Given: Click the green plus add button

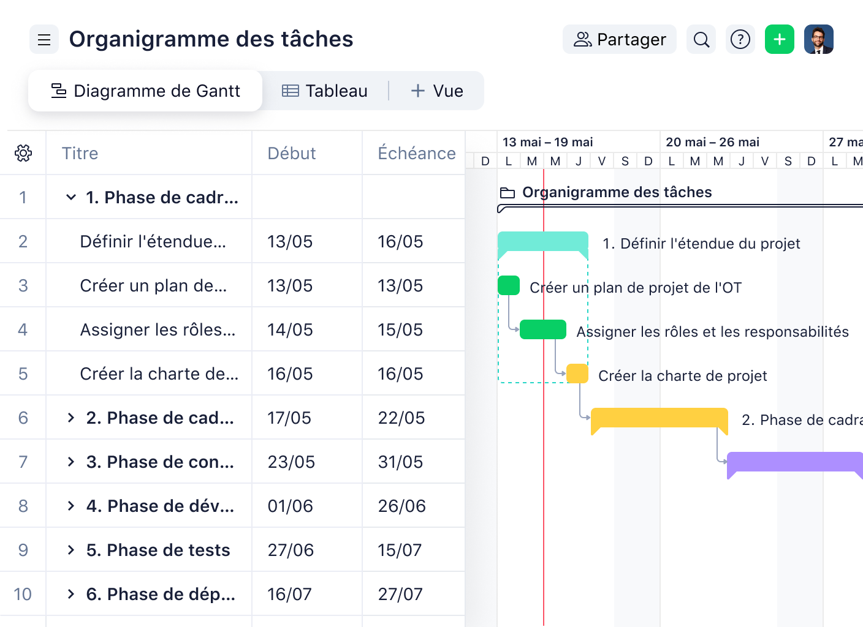Looking at the screenshot, I should 780,40.
